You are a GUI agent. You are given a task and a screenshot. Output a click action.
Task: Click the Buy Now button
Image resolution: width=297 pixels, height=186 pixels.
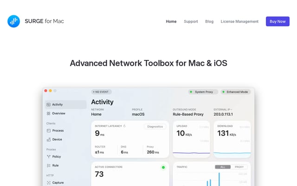[x=278, y=21]
